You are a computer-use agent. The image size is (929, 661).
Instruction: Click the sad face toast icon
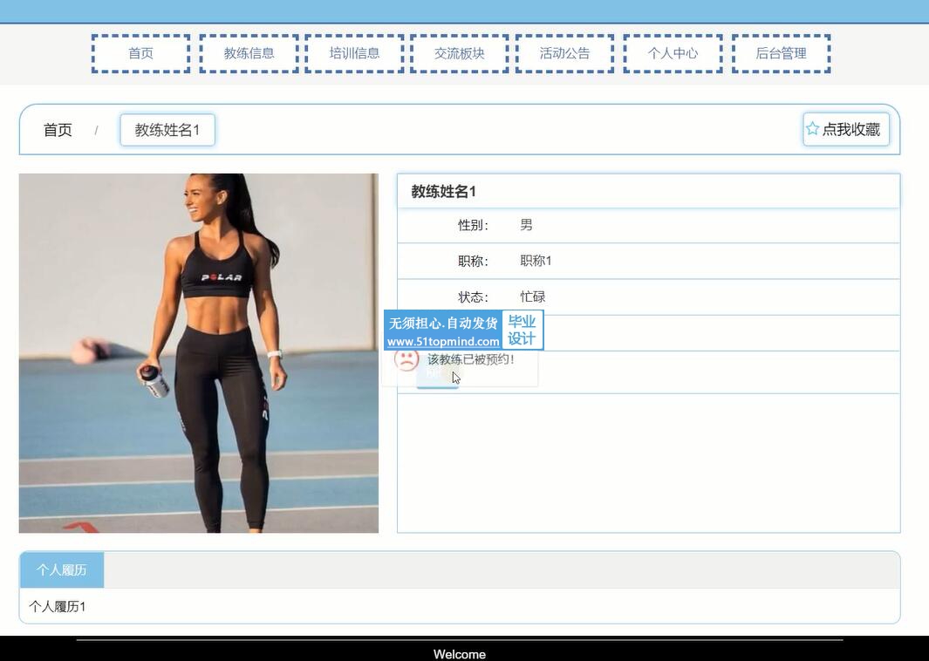tap(406, 358)
